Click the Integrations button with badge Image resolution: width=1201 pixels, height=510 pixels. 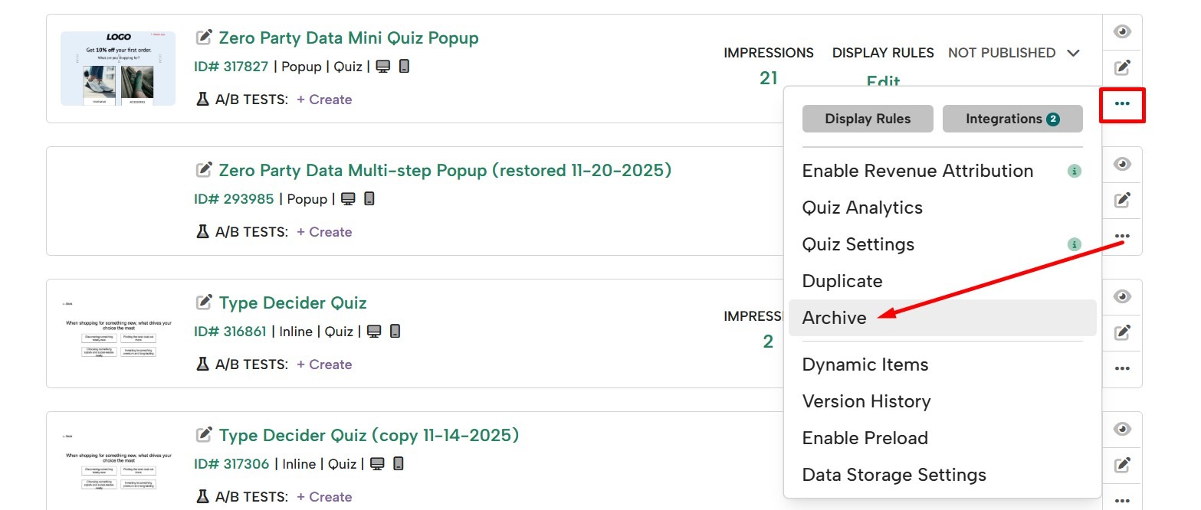pyautogui.click(x=1012, y=119)
